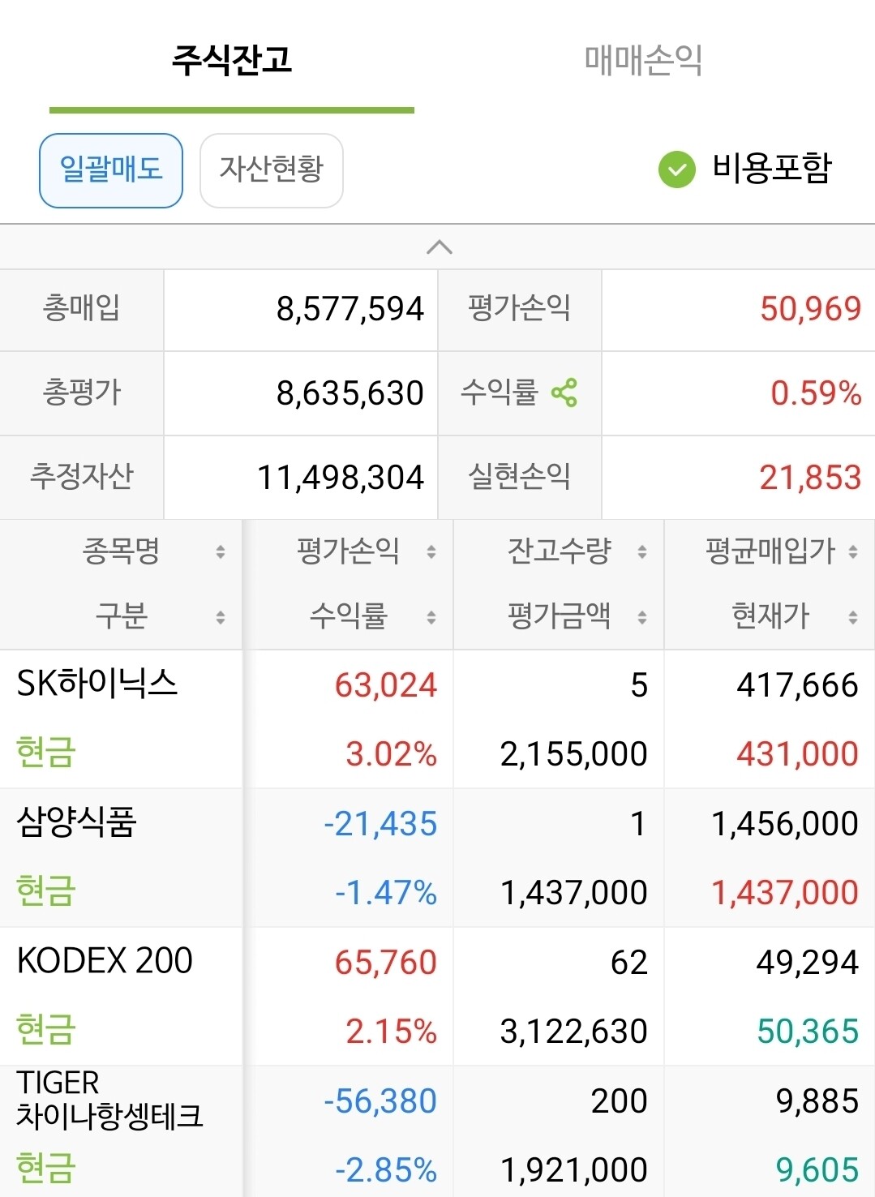Tap TIGER 차이나항셍테크 quantity 200

click(619, 1101)
